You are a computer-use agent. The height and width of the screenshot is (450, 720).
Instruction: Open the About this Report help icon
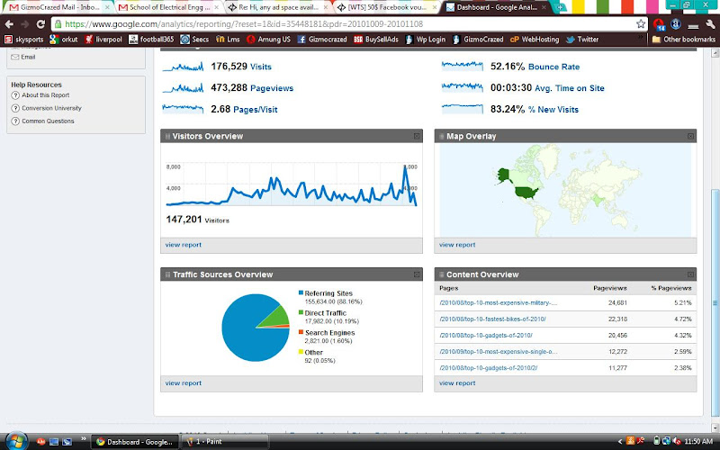(x=15, y=95)
